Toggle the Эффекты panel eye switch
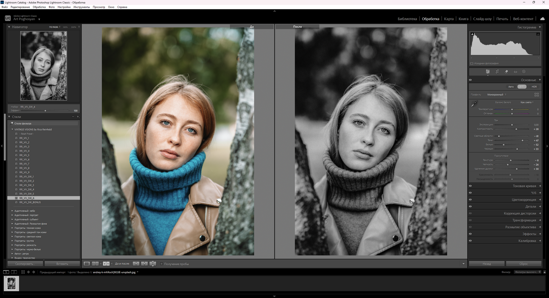The width and height of the screenshot is (549, 298). coord(470,234)
